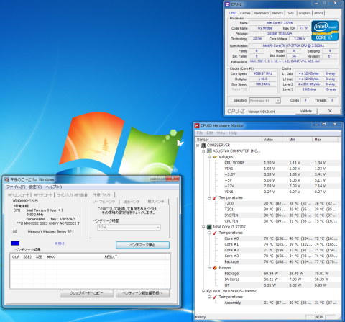The width and height of the screenshot is (345, 322).
Task: Click the Multiplier x 46.0 value
Action: point(263,79)
